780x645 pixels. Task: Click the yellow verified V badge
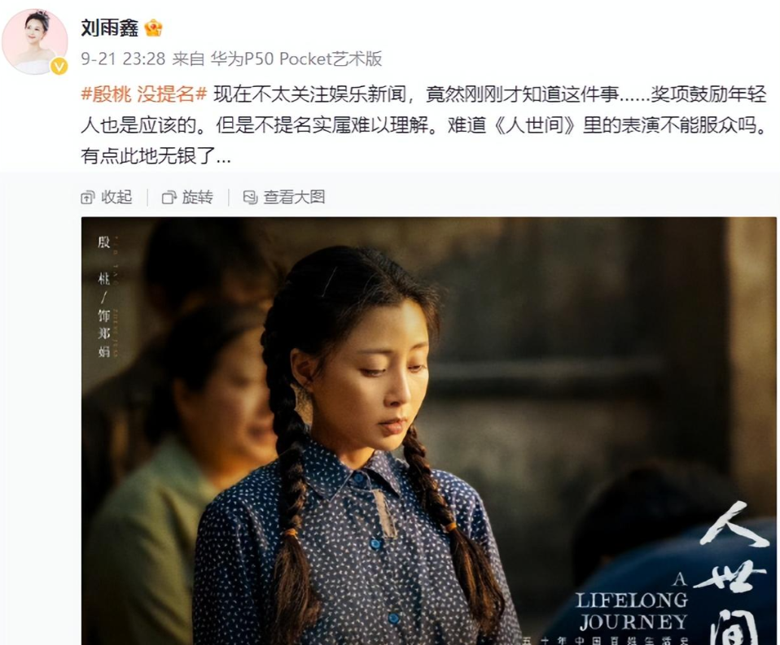tap(59, 66)
